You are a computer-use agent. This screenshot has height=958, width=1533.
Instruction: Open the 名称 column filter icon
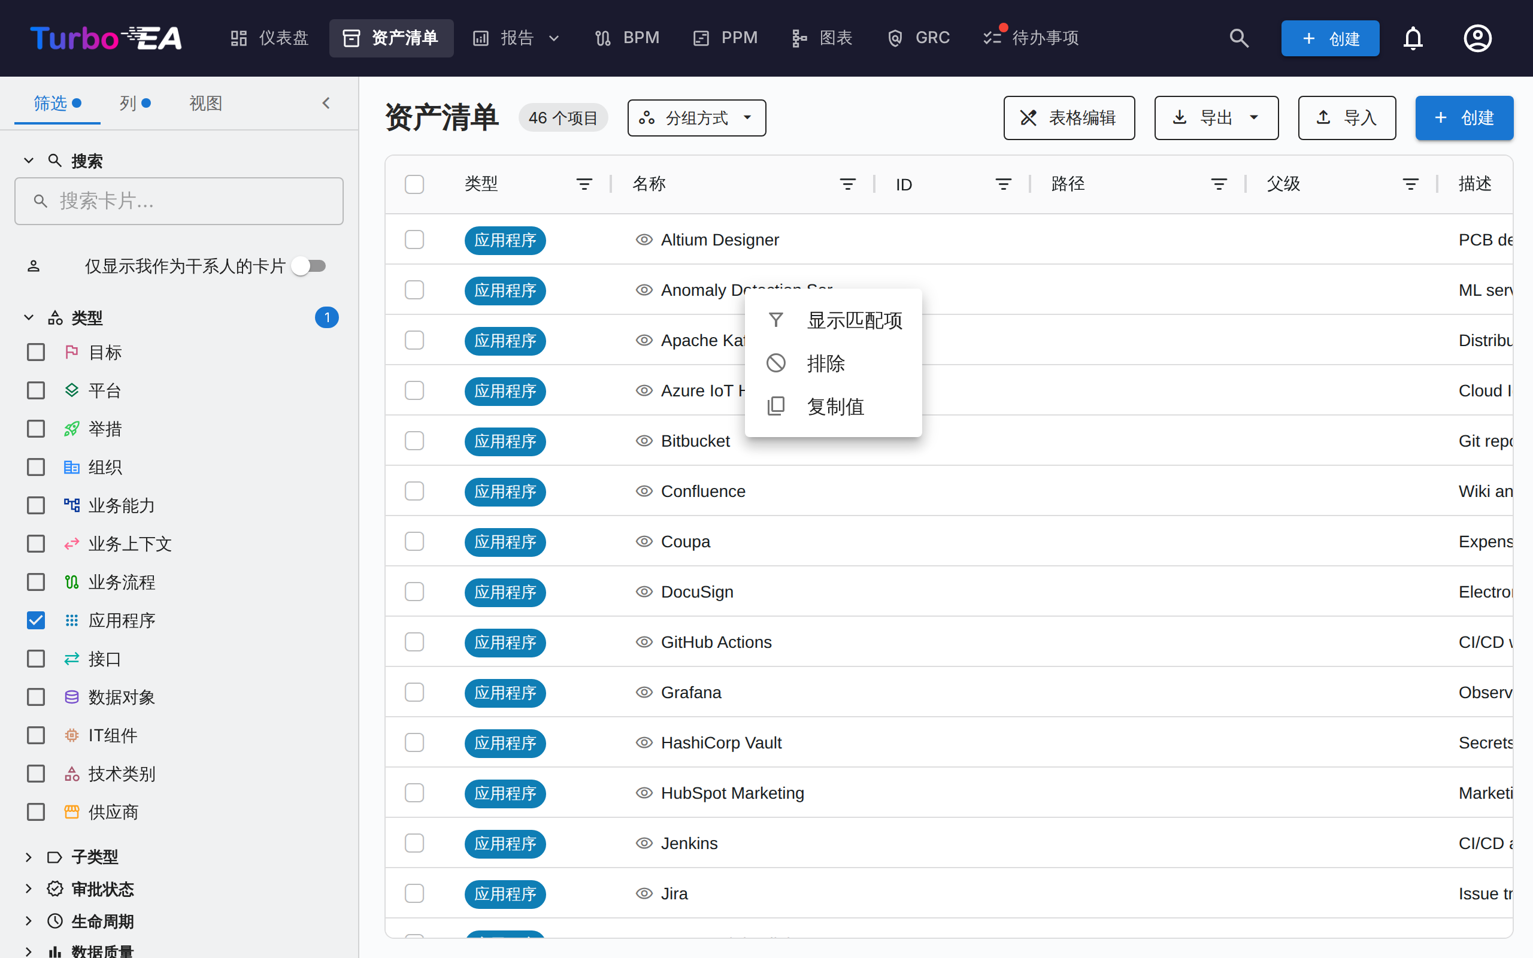pos(847,184)
